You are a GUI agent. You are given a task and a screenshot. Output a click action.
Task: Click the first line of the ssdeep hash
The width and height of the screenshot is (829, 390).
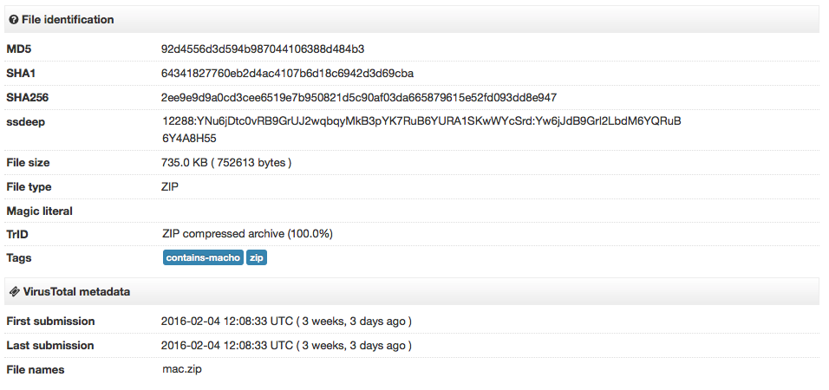pos(421,122)
